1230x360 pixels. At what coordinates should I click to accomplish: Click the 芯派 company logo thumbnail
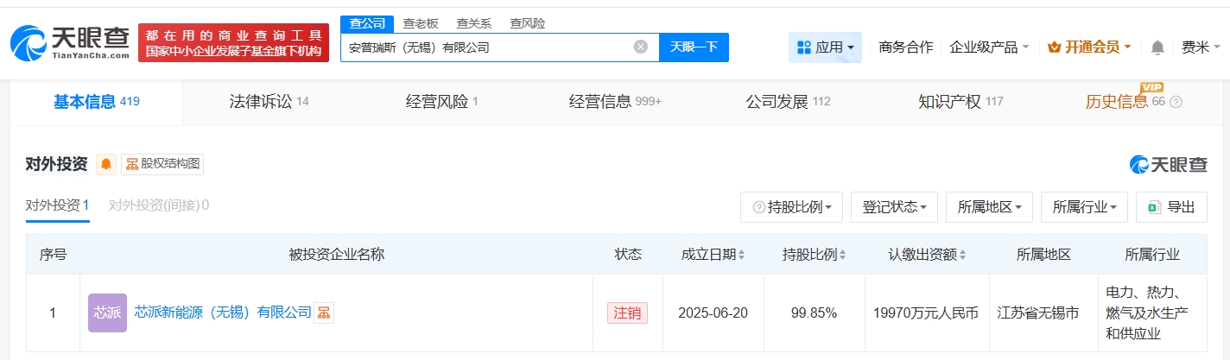click(107, 313)
